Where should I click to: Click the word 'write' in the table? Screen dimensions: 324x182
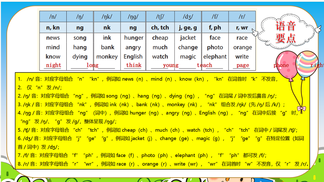coord(242,57)
